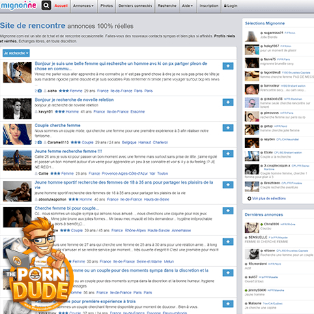Click the Dernières annonces heading

pyautogui.click(x=263, y=214)
